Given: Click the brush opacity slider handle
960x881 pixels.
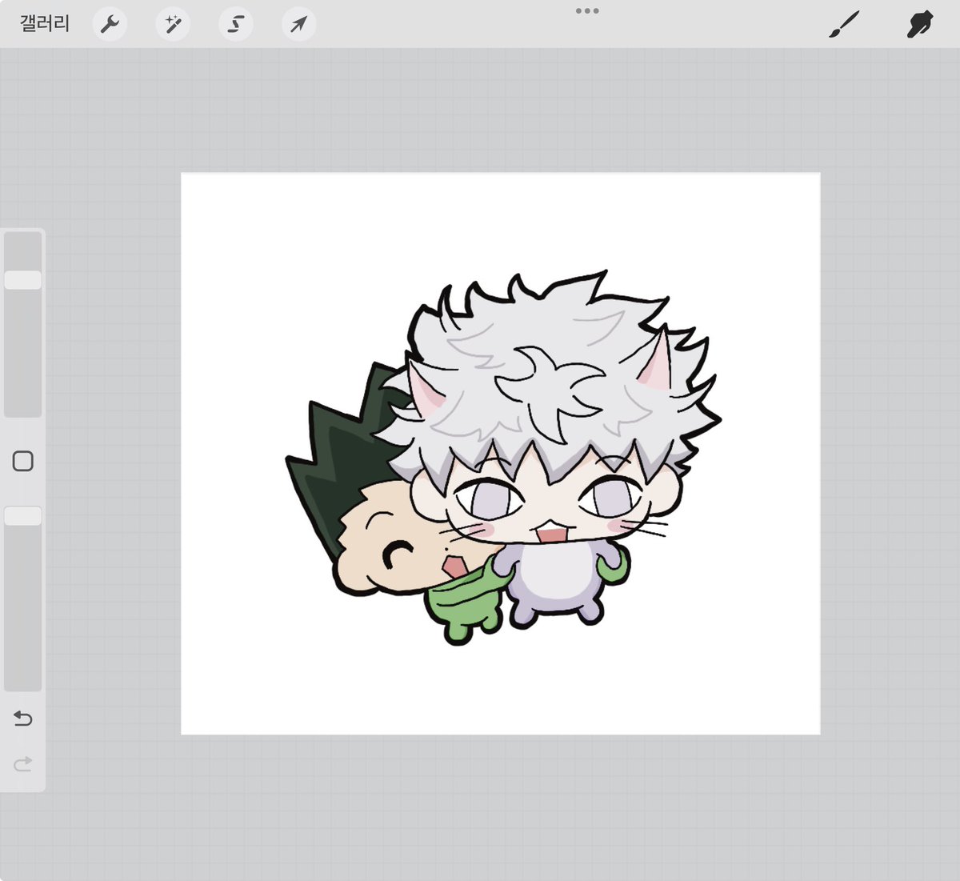Looking at the screenshot, I should point(23,516).
